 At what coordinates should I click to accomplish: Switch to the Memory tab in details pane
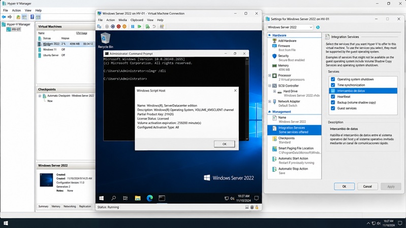[56, 206]
